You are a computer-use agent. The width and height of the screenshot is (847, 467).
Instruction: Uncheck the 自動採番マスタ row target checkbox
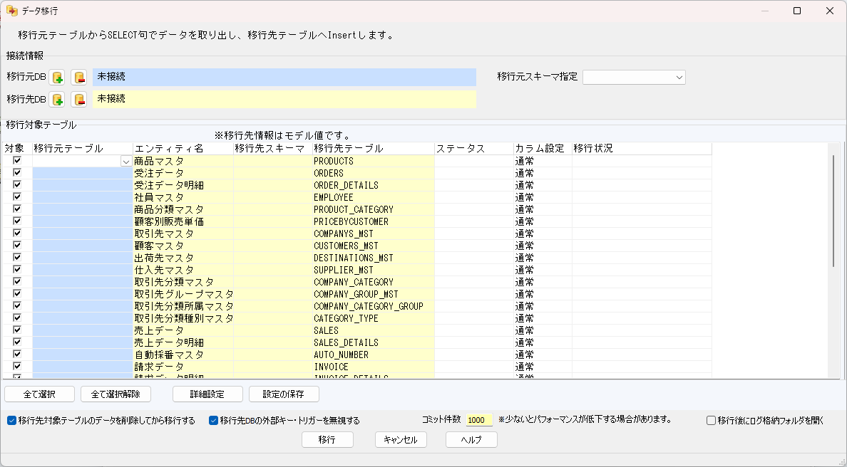tap(17, 354)
